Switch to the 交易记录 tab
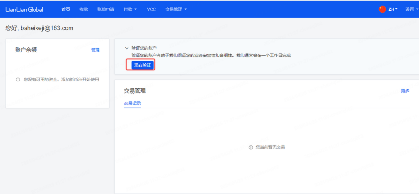Viewport: 419px width, 194px height. pyautogui.click(x=132, y=103)
